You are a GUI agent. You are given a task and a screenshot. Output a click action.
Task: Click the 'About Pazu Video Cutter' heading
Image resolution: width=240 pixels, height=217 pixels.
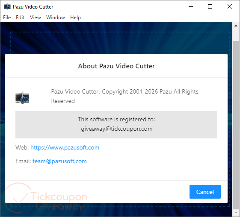116,66
